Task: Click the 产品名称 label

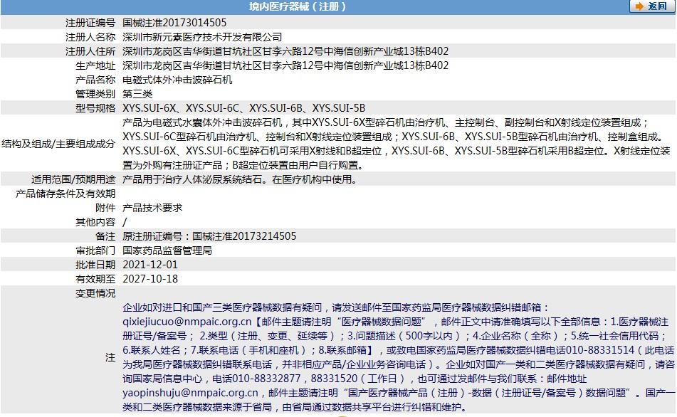Action: tap(95, 80)
